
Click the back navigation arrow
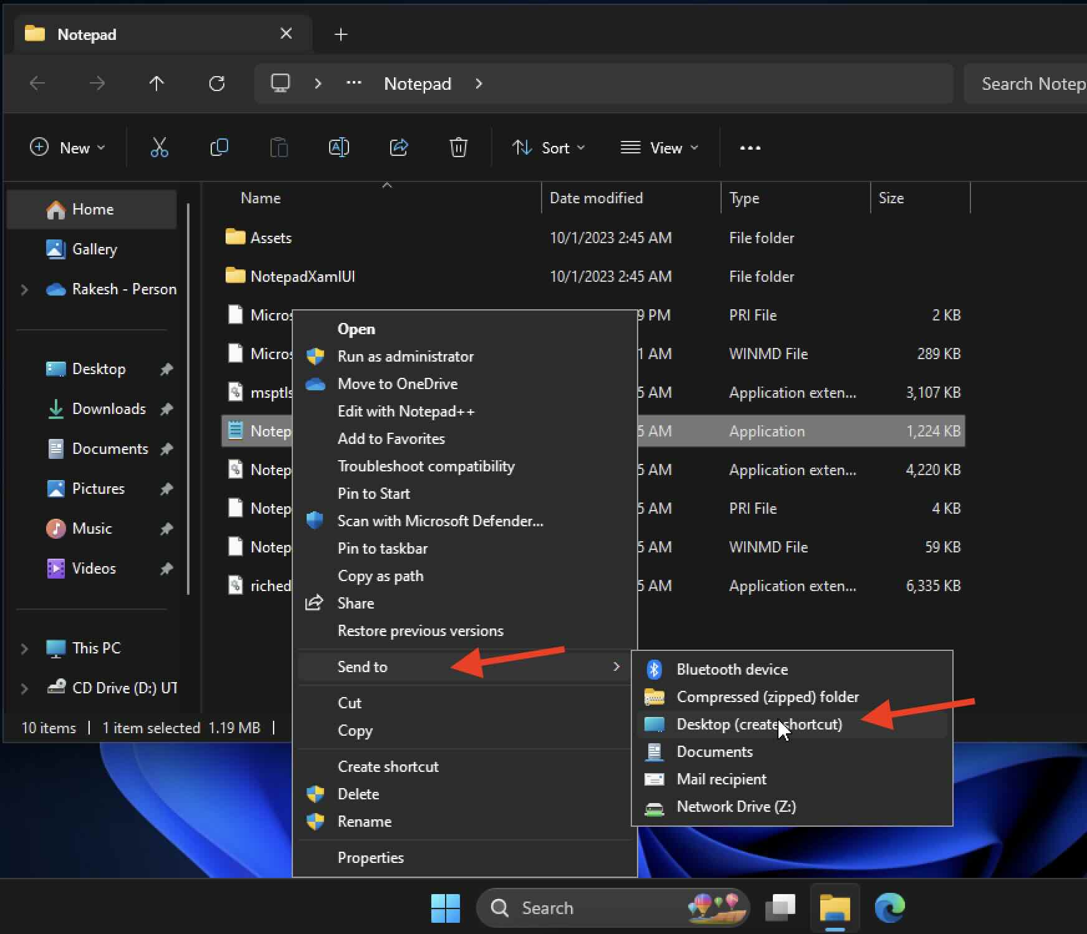pyautogui.click(x=37, y=84)
